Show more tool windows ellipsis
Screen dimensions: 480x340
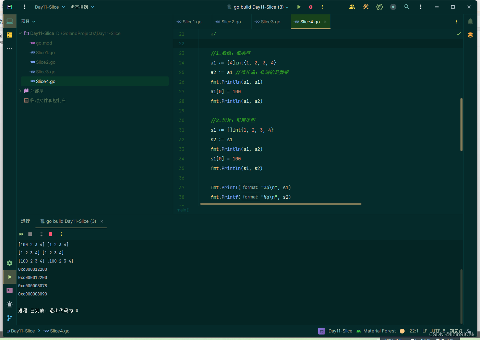tap(10, 49)
